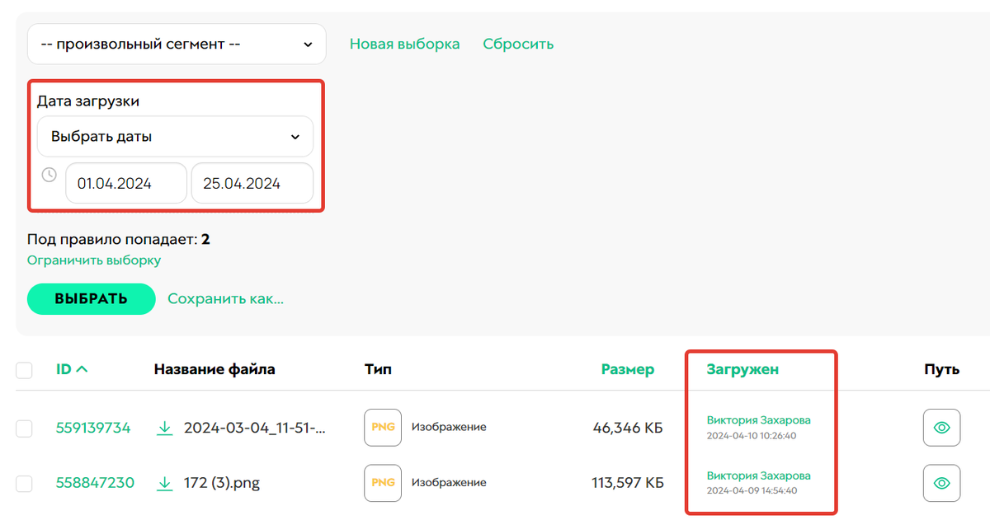Sort by Размер column header

coord(628,370)
